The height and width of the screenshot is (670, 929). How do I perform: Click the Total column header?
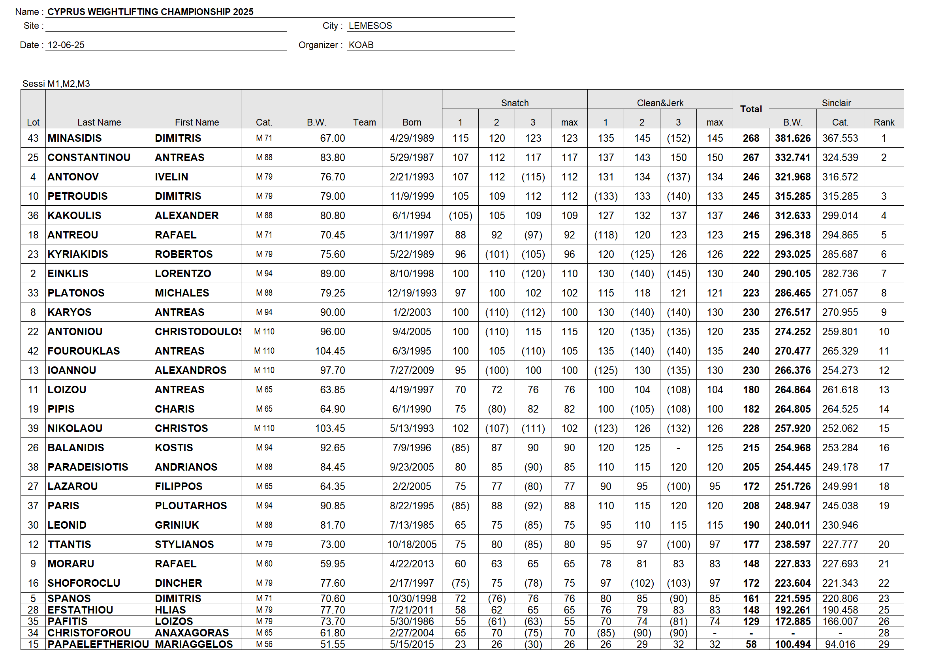click(x=750, y=109)
